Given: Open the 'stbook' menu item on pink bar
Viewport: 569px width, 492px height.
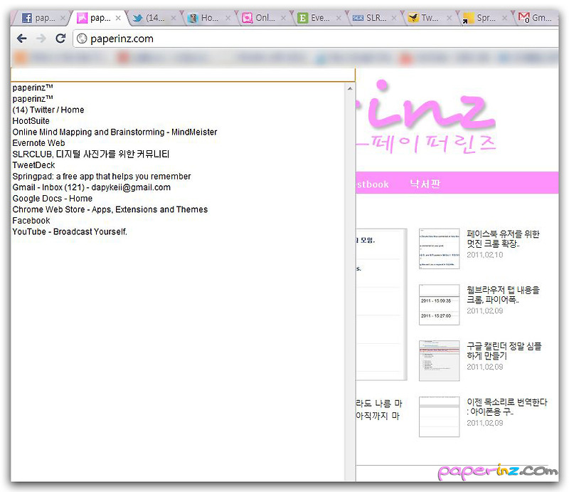Looking at the screenshot, I should point(373,184).
